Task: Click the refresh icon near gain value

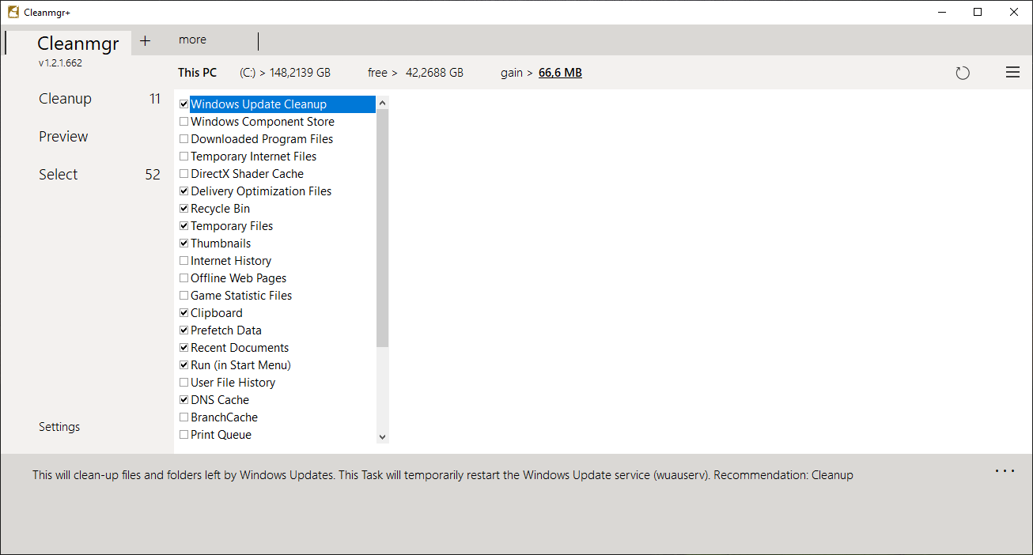Action: point(963,73)
